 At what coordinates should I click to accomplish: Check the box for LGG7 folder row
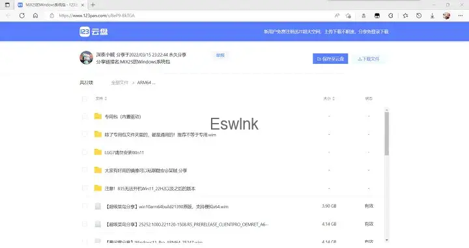pos(84,152)
